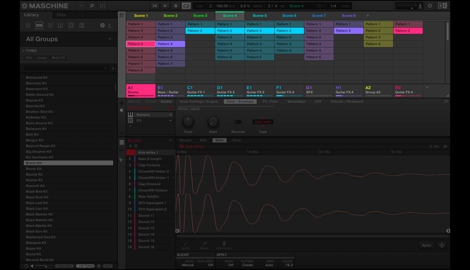The image size is (470, 270).
Task: Toggle the Drums group mute speaker icon
Action: click(130, 146)
